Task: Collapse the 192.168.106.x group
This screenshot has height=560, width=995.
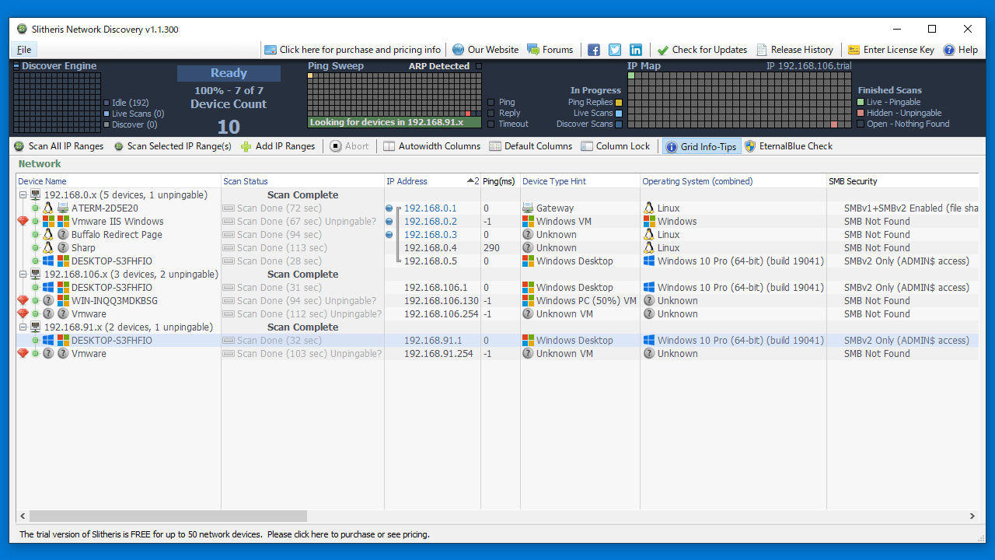Action: tap(23, 275)
